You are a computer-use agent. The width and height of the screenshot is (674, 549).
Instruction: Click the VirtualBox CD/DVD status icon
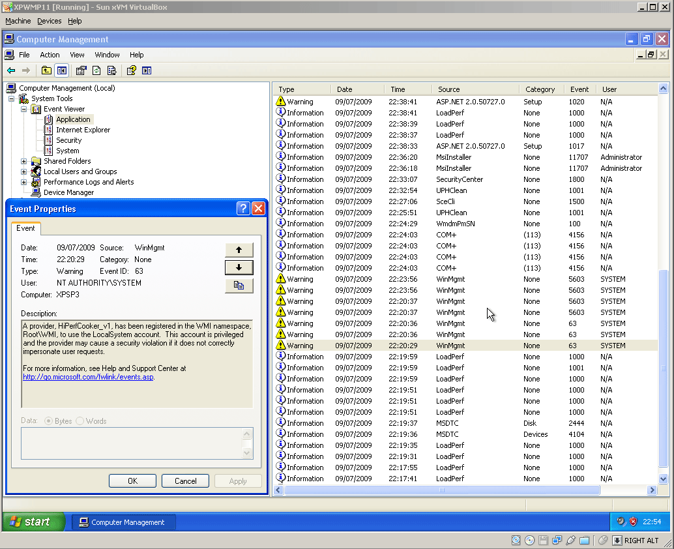point(529,541)
